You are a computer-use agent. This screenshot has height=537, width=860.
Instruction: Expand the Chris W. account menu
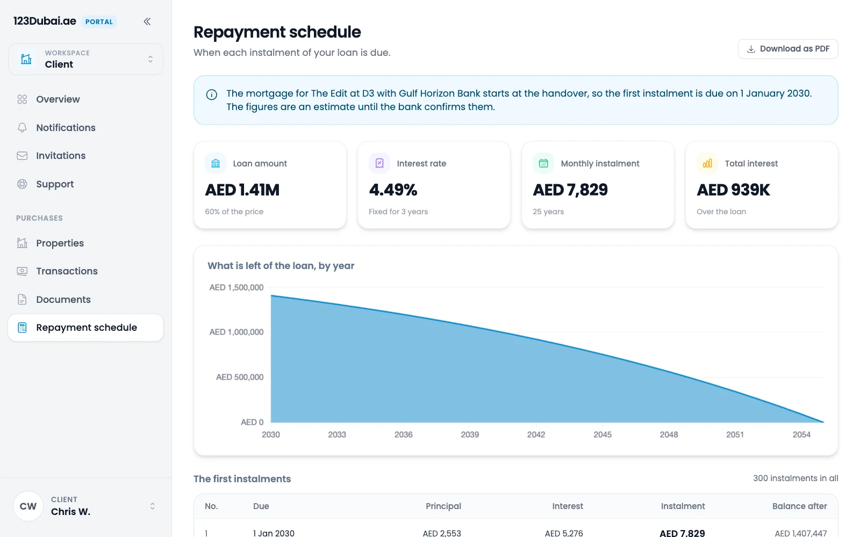85,506
